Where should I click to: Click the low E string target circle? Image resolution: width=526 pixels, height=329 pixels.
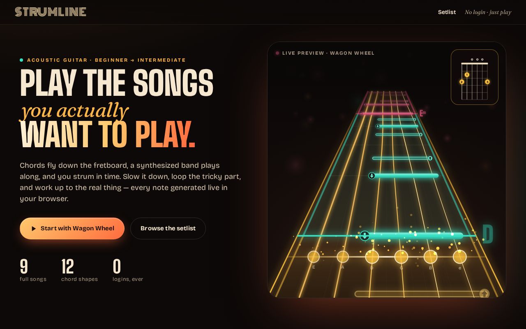pyautogui.click(x=314, y=257)
